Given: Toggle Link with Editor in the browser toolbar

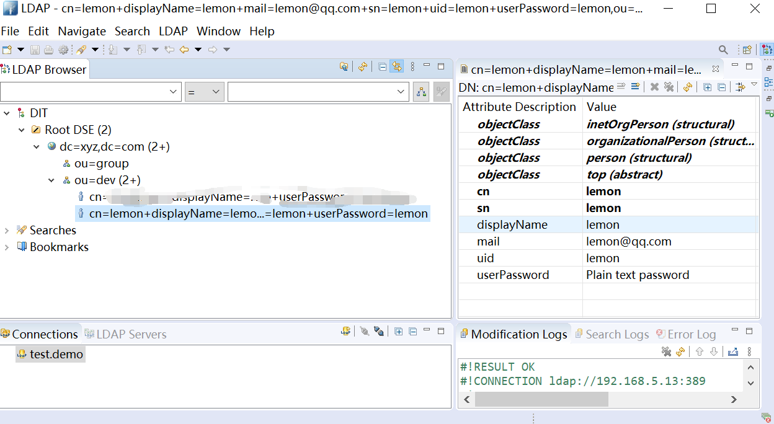Looking at the screenshot, I should [x=396, y=66].
